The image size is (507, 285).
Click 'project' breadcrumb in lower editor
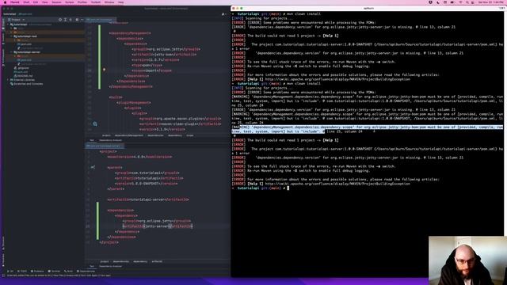[105, 261]
